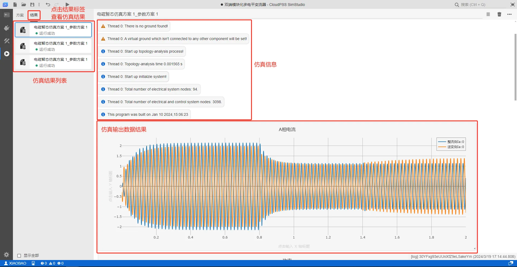The width and height of the screenshot is (517, 267).
Task: Click the info icon on build-date message
Action: point(103,114)
